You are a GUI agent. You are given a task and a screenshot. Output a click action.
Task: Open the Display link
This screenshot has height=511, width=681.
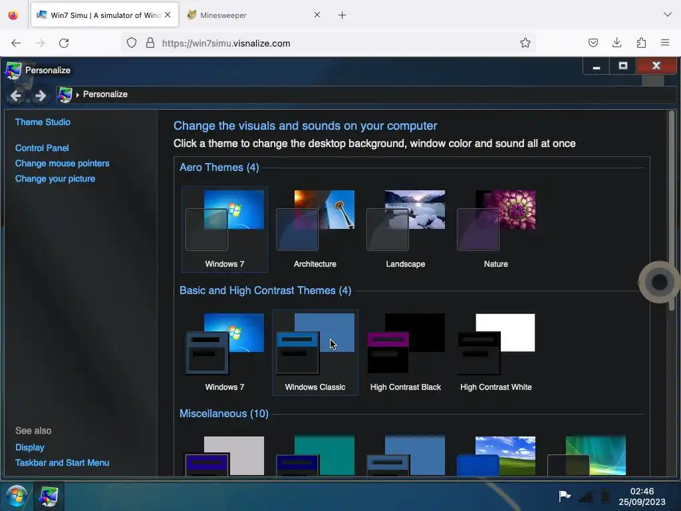pyautogui.click(x=29, y=447)
